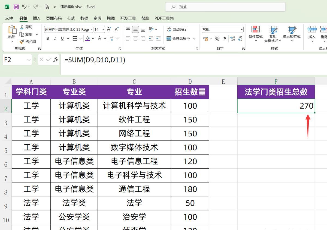Select cell containing 软件工程
This screenshot has width=327, height=230.
point(134,119)
